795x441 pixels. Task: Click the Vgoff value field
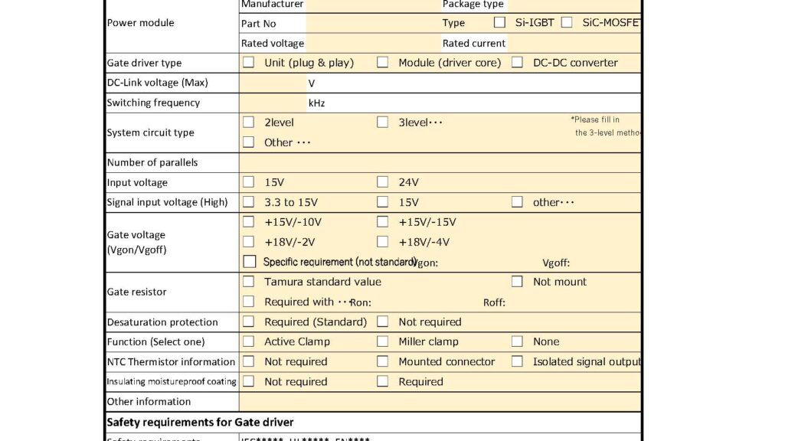605,263
